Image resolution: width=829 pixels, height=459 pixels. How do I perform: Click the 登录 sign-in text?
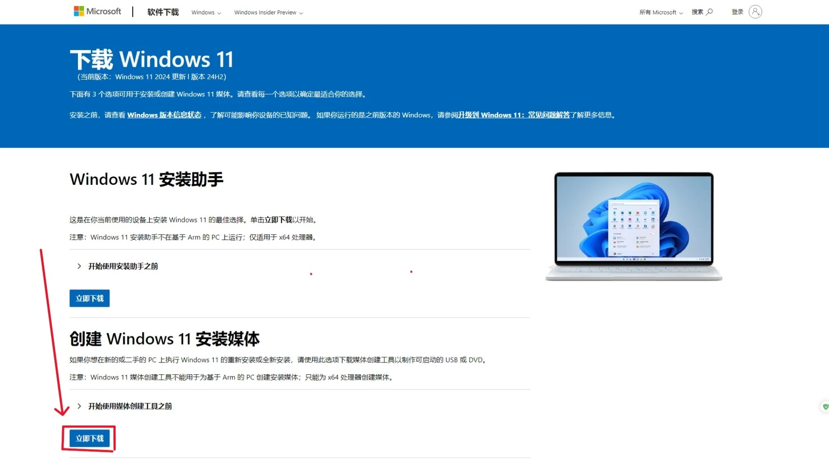click(737, 12)
